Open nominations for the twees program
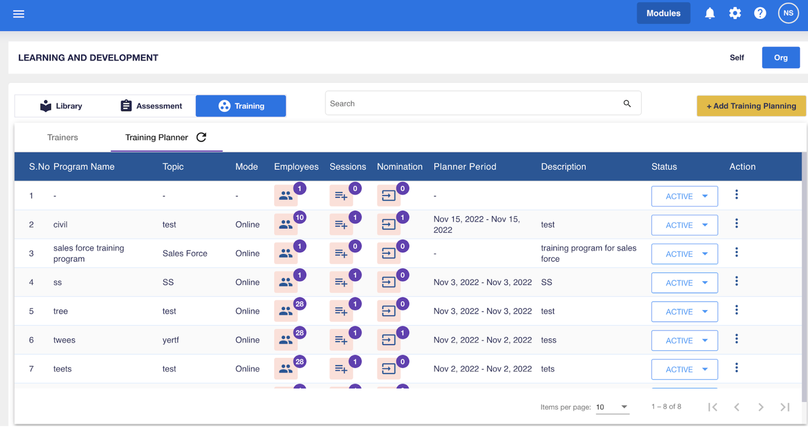Screen dimensions: 808x427 click(388, 340)
